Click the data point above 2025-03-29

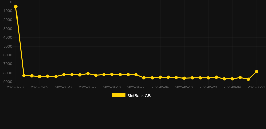88,74
